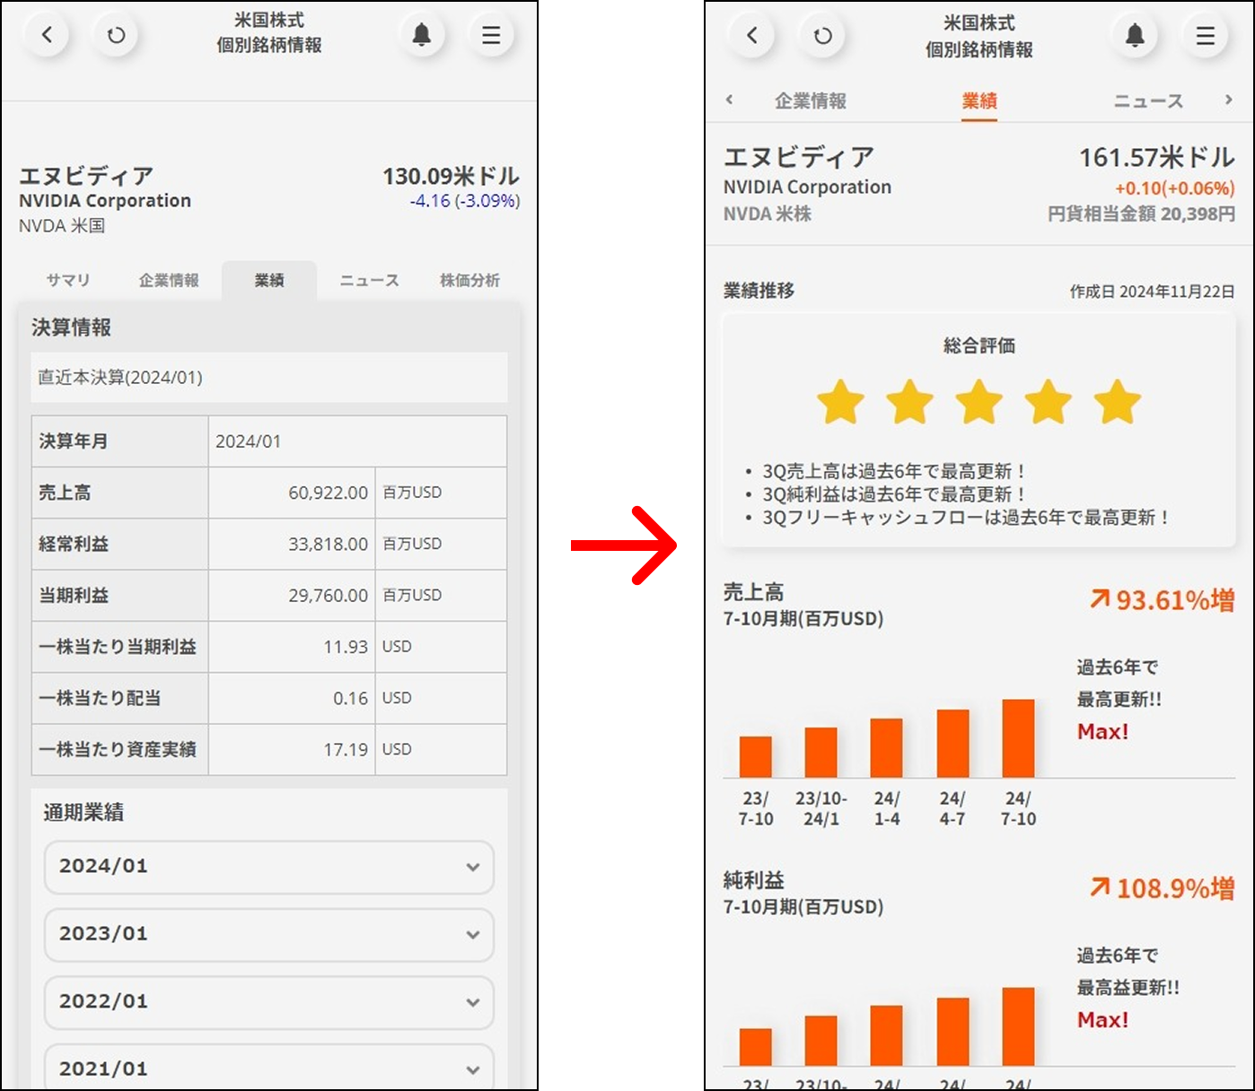The height and width of the screenshot is (1091, 1255).
Task: Tap reload icon in left app header
Action: pyautogui.click(x=116, y=35)
